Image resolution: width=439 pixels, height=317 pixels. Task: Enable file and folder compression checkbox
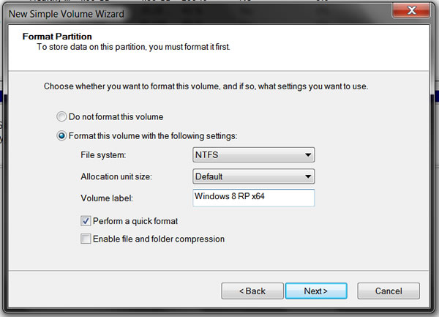[86, 239]
